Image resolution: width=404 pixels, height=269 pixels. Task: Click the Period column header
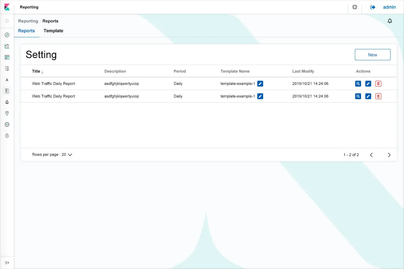coord(180,71)
